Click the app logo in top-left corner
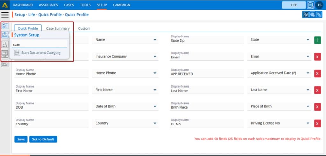 4,5
